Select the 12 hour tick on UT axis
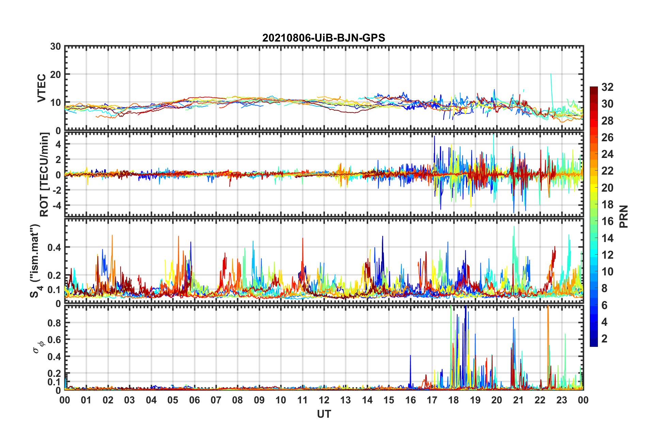 pos(324,400)
